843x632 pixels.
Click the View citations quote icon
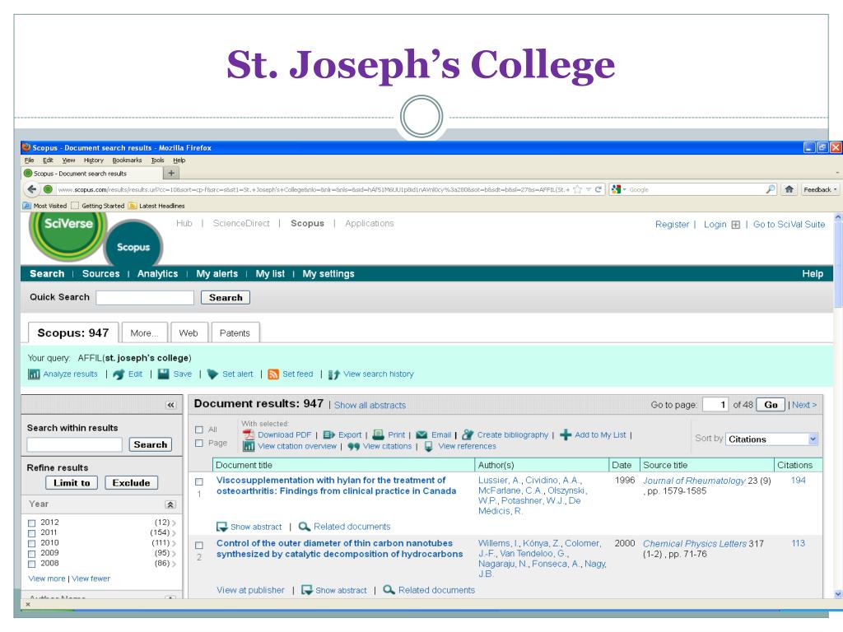coord(353,447)
